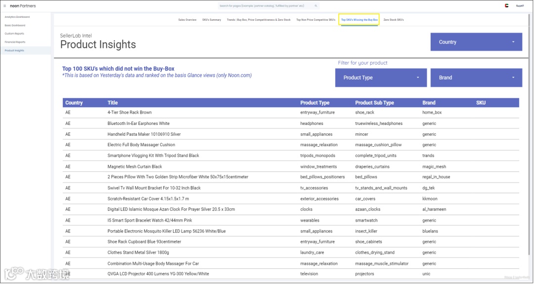534x284 pixels.
Task: Click the Product Sub Type column header
Action: 374,103
